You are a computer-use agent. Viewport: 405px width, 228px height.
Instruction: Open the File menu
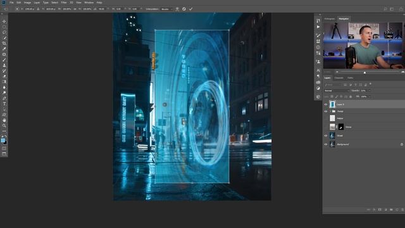11,3
